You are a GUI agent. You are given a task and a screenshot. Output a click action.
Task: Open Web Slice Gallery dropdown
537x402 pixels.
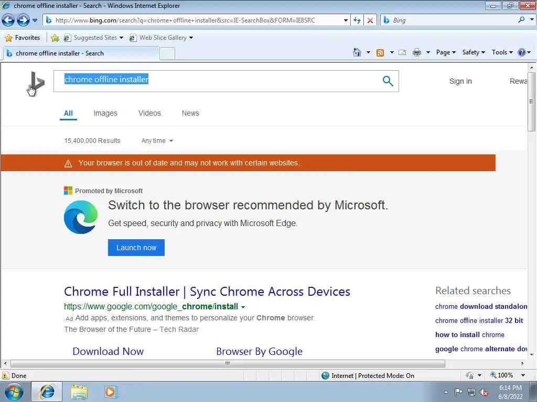tap(161, 38)
